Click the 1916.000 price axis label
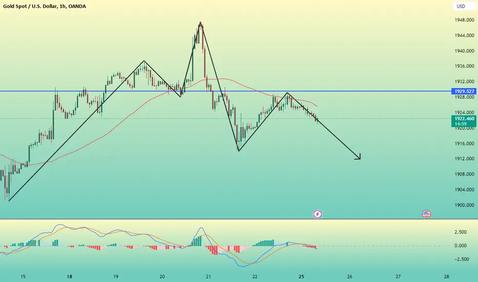Viewport: 478px width, 282px height. (464, 143)
